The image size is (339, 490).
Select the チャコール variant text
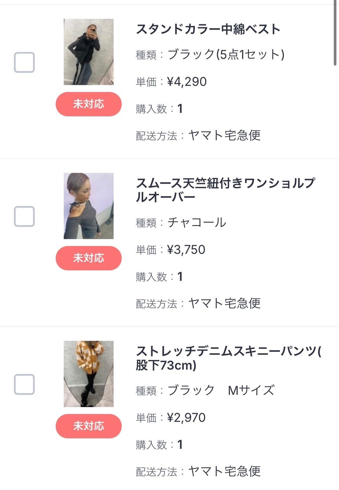click(197, 223)
